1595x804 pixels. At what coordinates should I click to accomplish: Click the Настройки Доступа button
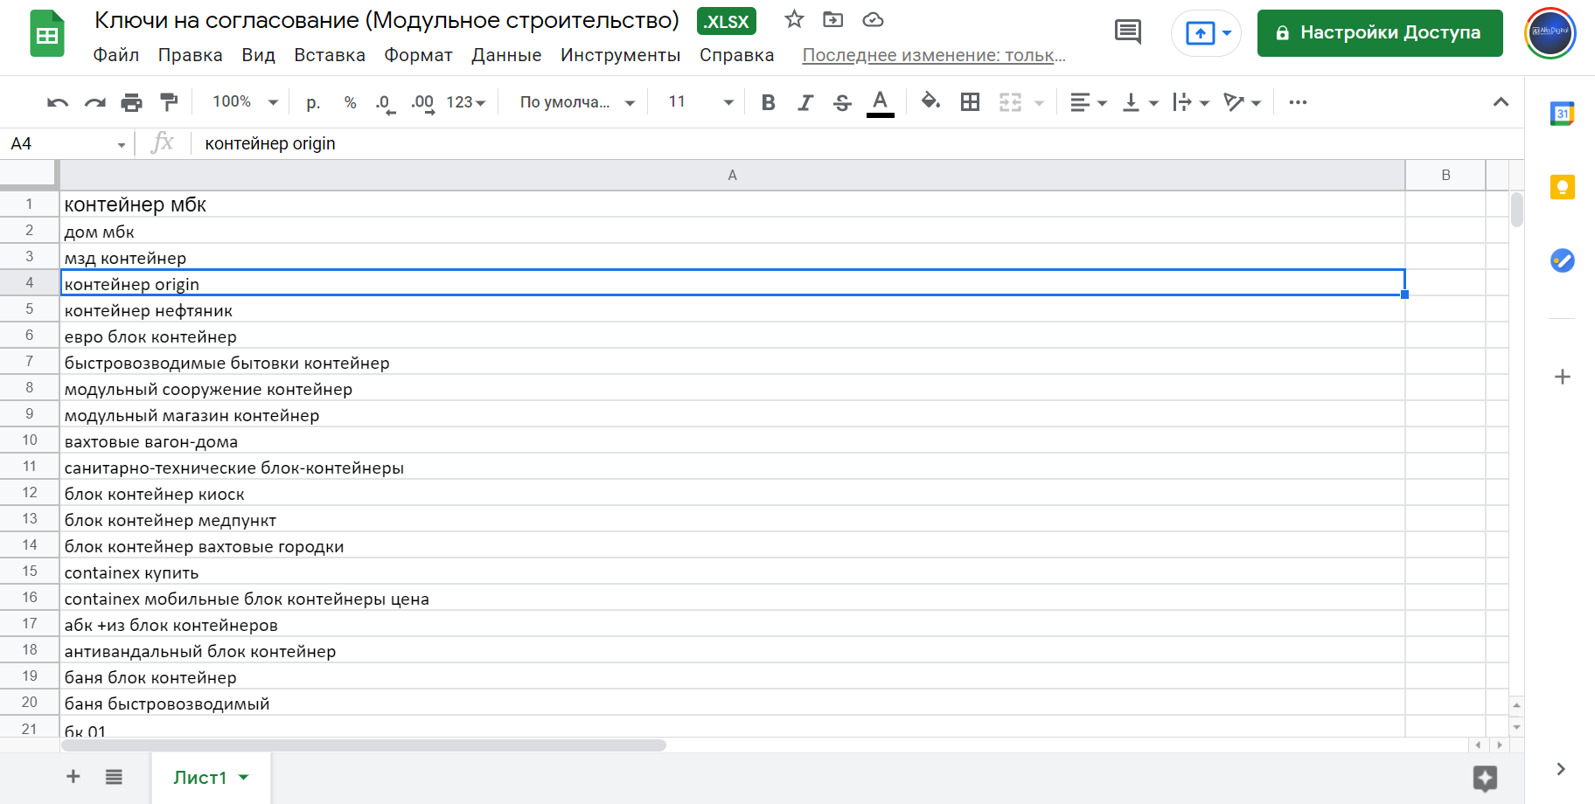(1380, 33)
